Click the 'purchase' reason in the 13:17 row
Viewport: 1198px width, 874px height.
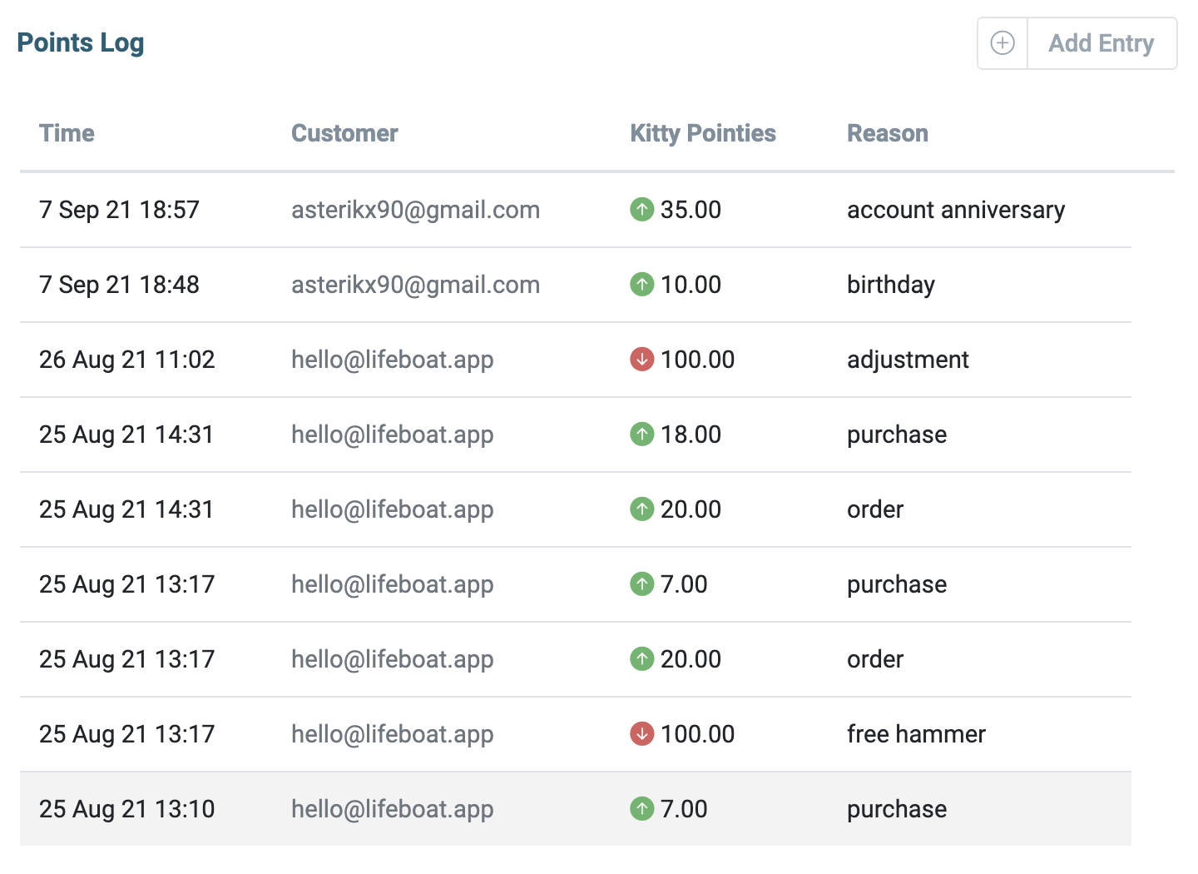click(x=897, y=584)
